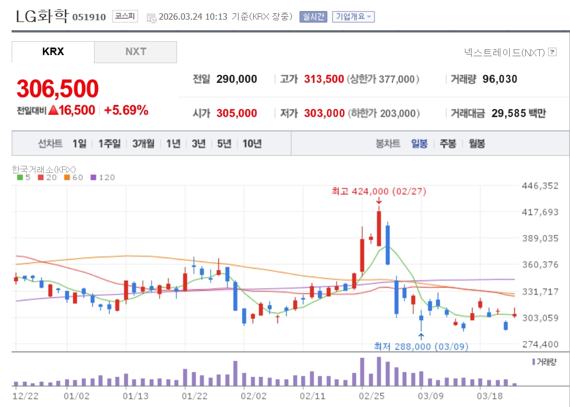Viewport: 570px width, 407px height.
Task: Click the 한국거래소(KRX) chart source label
Action: tap(44, 169)
